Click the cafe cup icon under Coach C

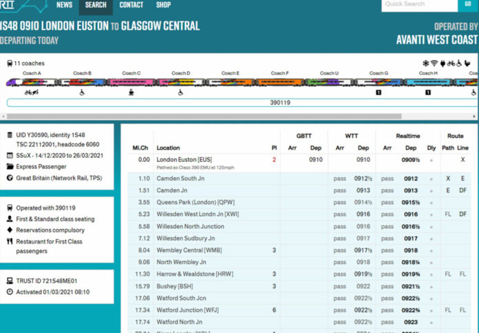tap(131, 92)
